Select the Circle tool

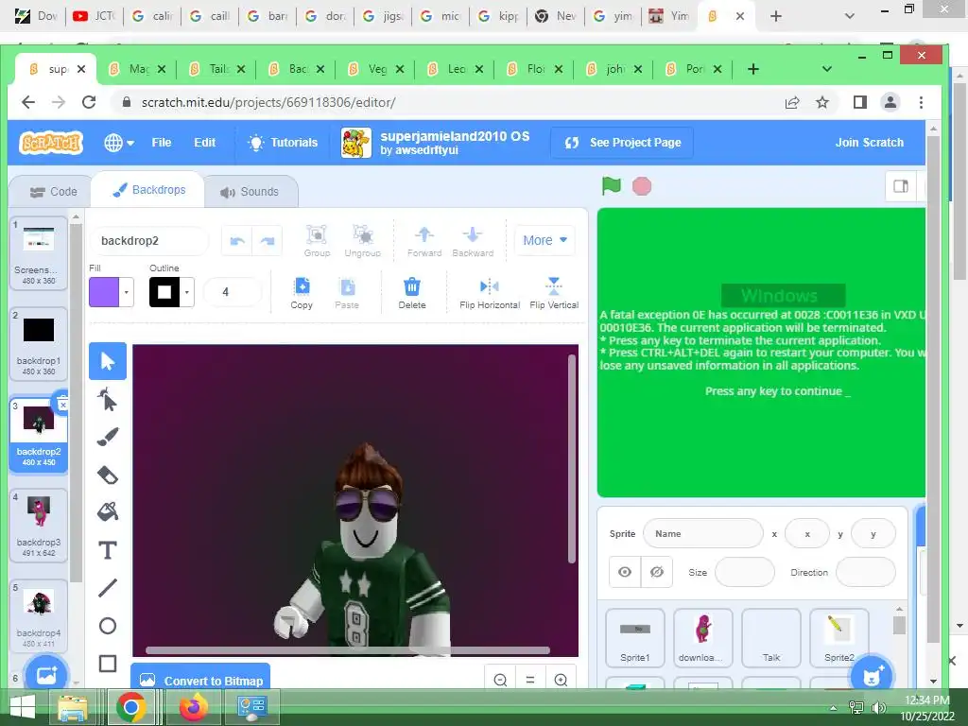pyautogui.click(x=108, y=626)
